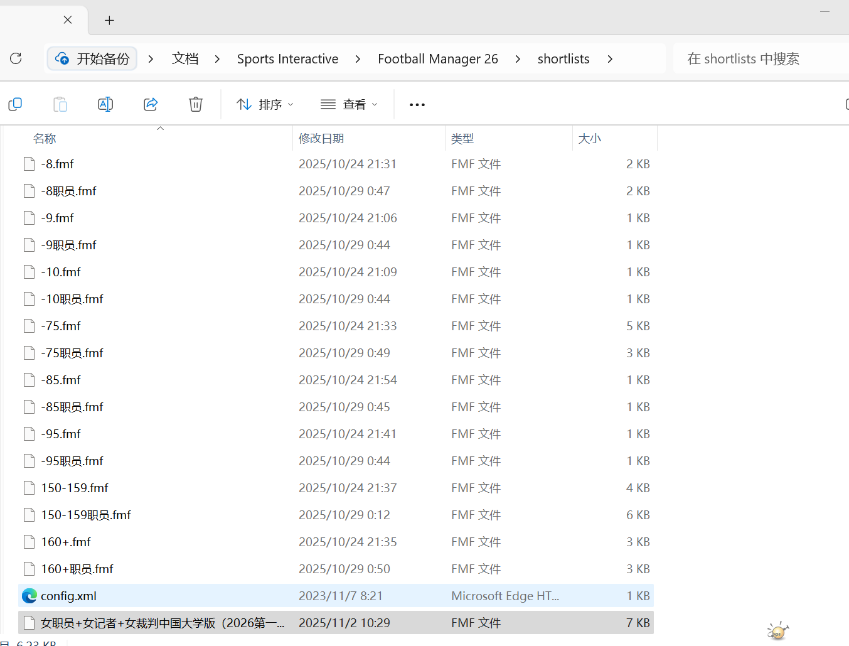849x646 pixels.
Task: Open the three-dot See more menu
Action: click(x=417, y=105)
